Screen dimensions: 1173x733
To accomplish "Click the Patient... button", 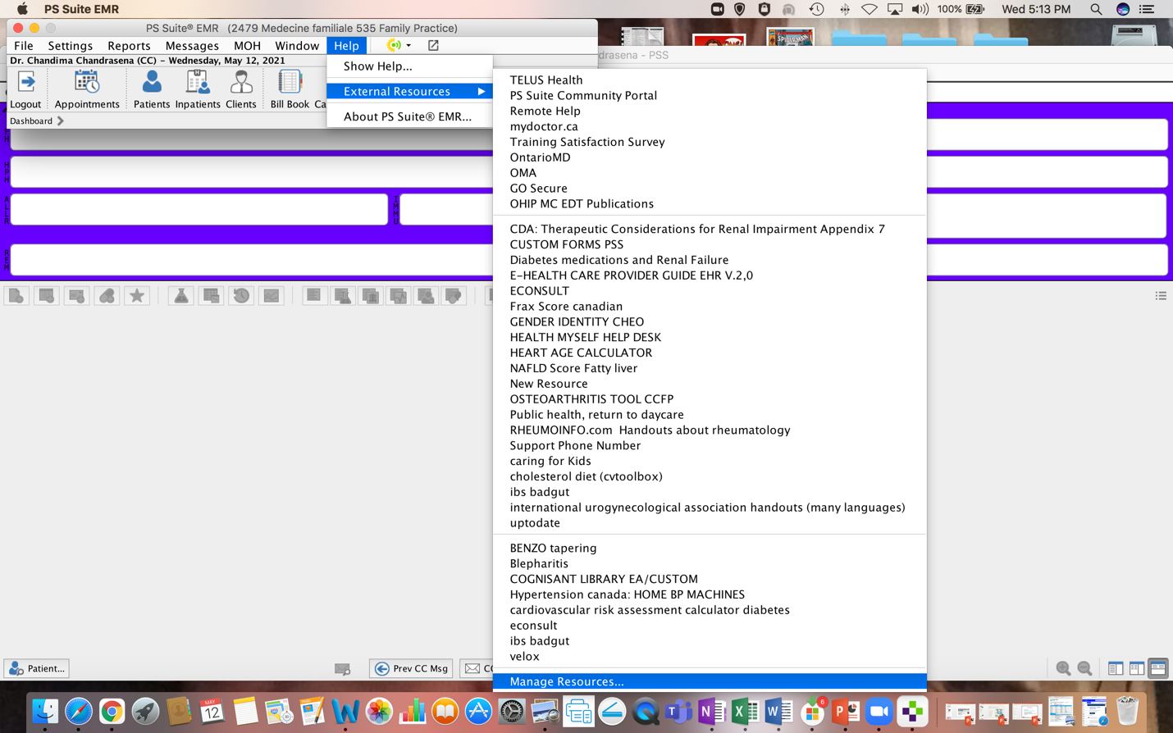I will tap(36, 668).
